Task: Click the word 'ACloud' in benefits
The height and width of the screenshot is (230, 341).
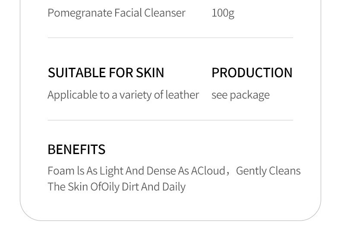Action: click(208, 171)
